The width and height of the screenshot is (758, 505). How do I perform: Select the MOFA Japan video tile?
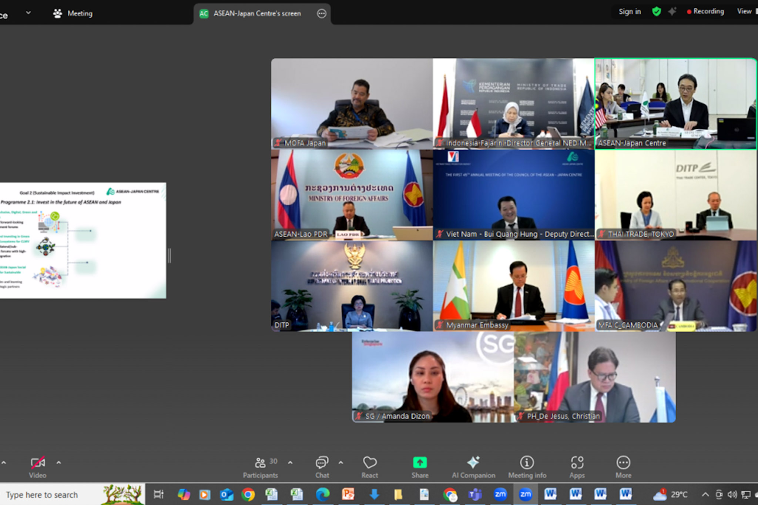[x=352, y=104]
